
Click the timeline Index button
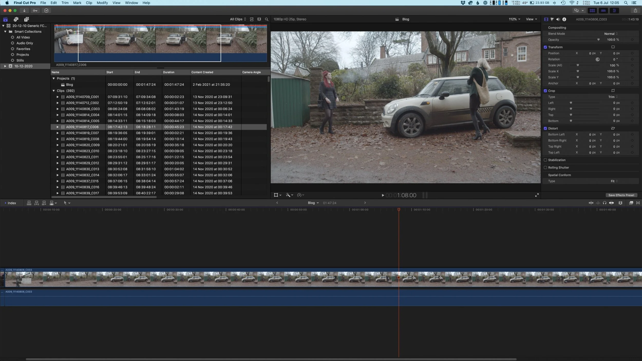click(10, 203)
